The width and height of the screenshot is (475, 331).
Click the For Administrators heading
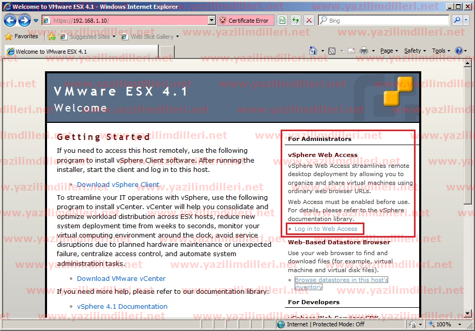click(x=319, y=139)
